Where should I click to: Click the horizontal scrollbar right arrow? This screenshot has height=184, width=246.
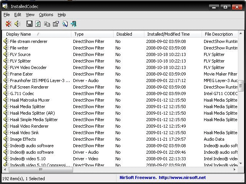235,169
